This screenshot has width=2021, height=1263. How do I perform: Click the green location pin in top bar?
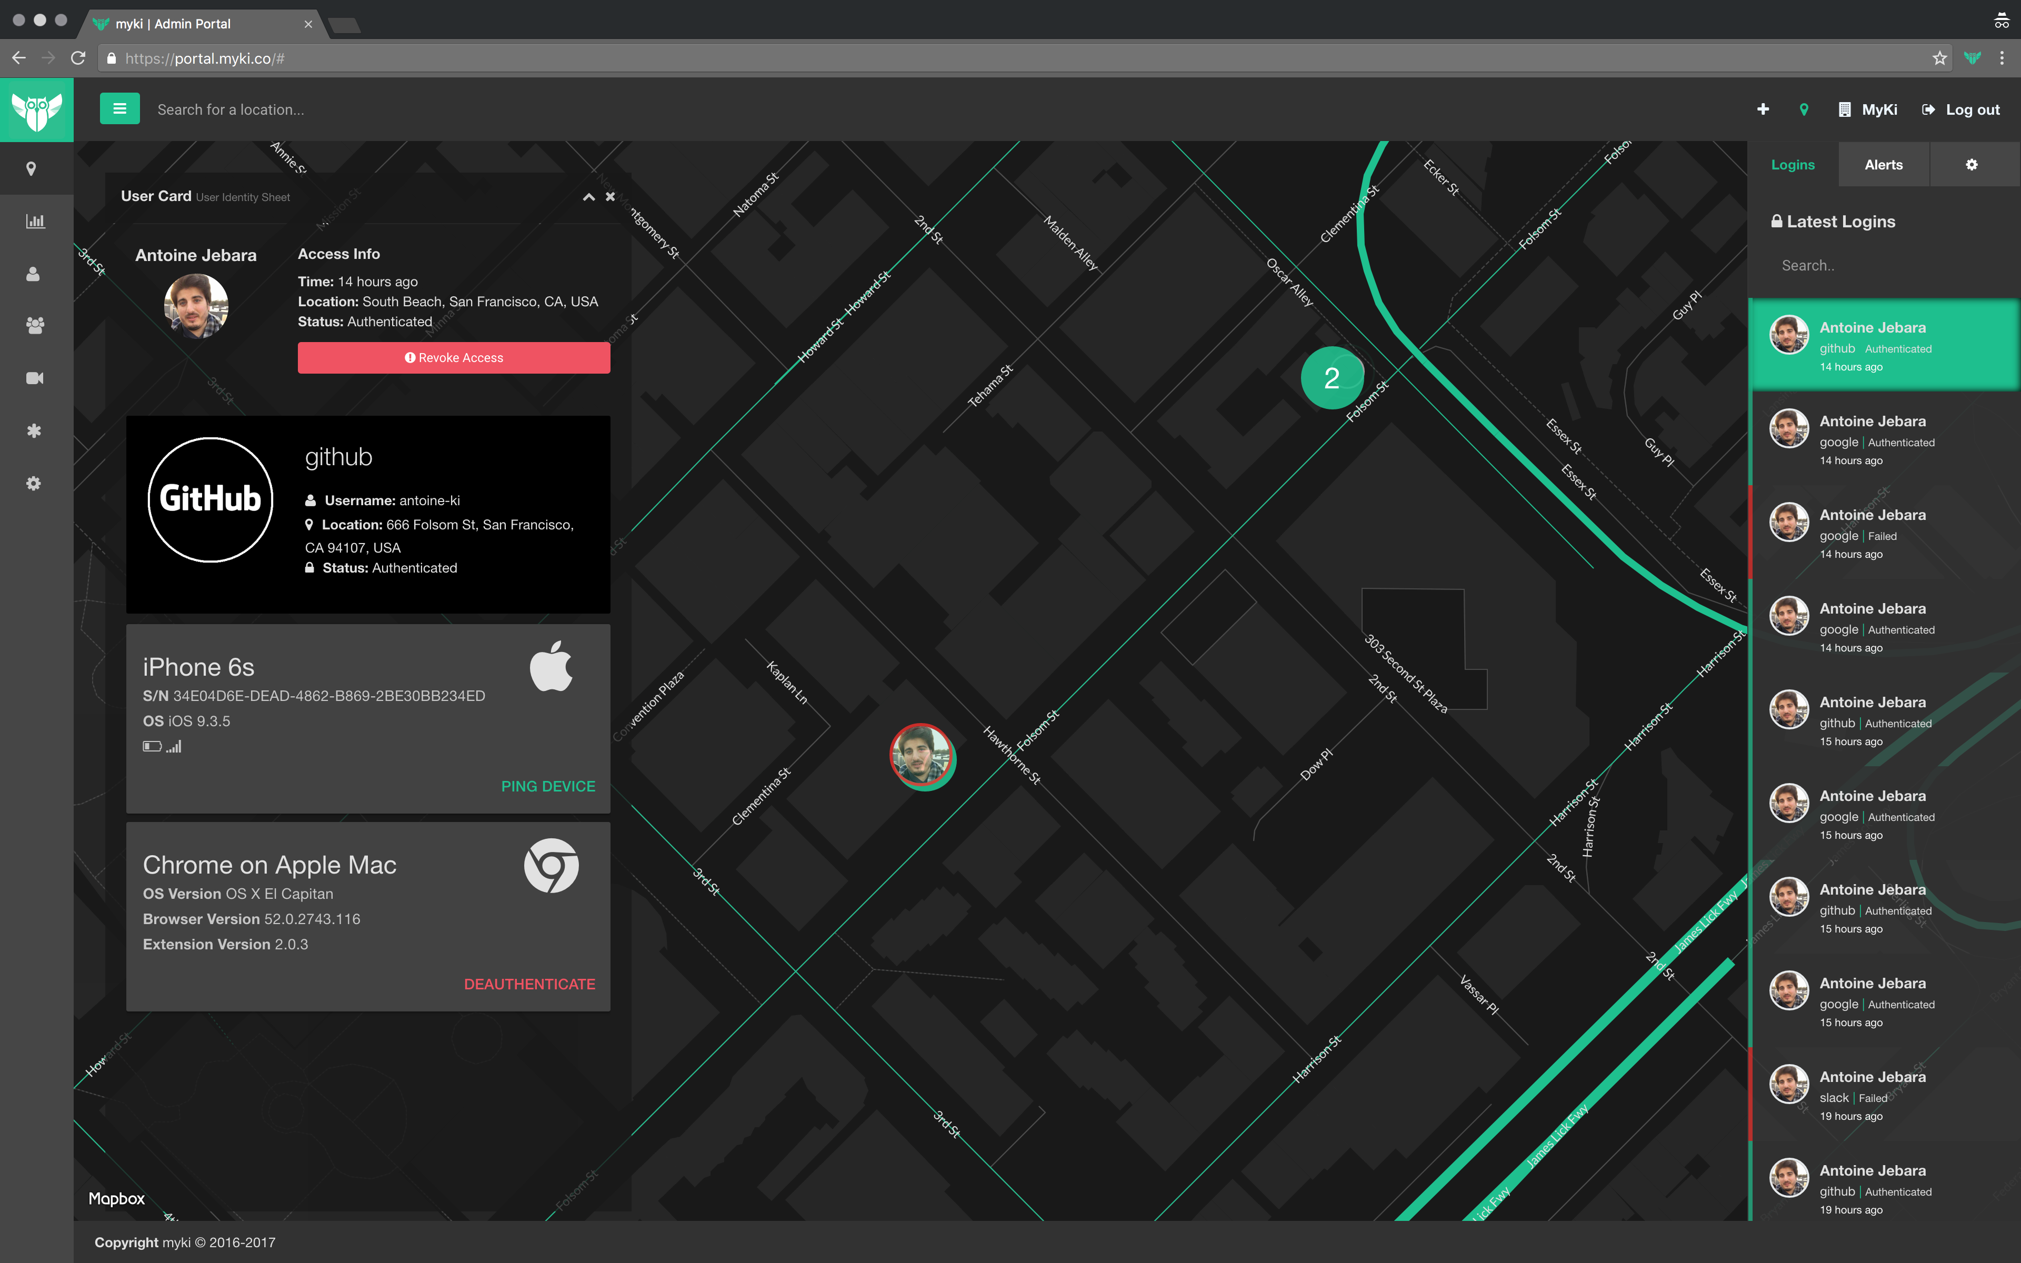(1804, 109)
